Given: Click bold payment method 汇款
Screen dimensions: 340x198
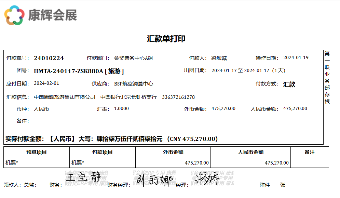Looking at the screenshot, I should [x=289, y=84].
